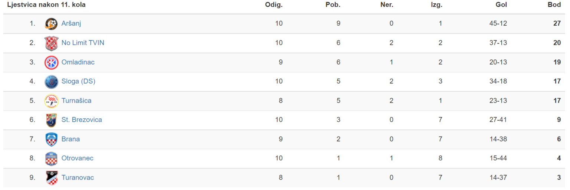
Task: Click the Otrovanec club crest
Action: (x=51, y=158)
